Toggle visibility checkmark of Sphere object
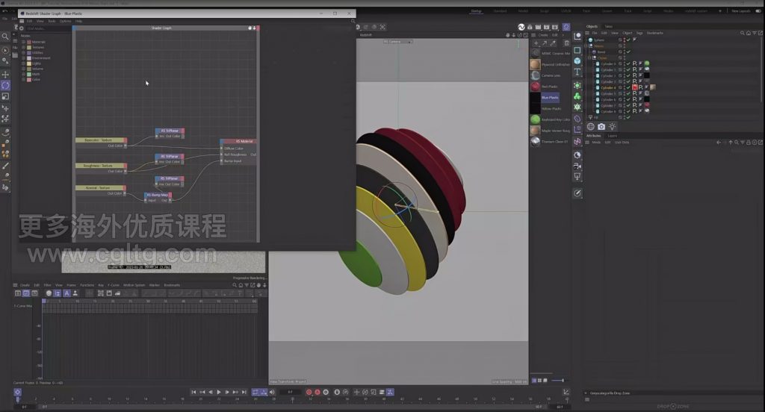Image resolution: width=765 pixels, height=412 pixels. [628, 40]
